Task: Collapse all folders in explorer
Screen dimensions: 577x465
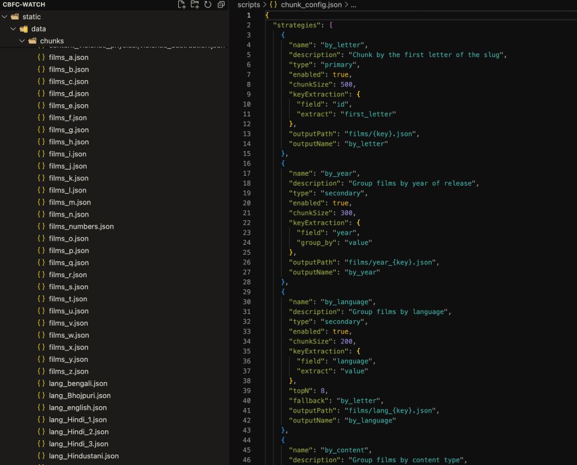Action: (221, 5)
